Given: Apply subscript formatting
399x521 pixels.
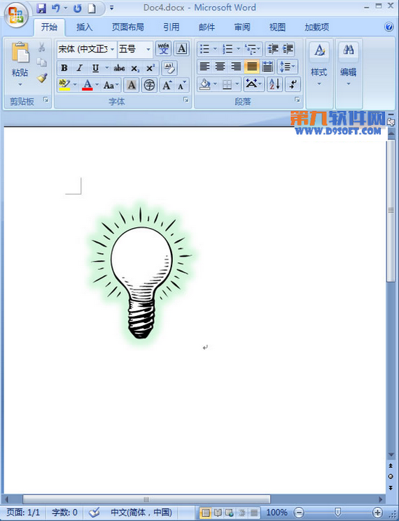Looking at the screenshot, I should [x=134, y=68].
